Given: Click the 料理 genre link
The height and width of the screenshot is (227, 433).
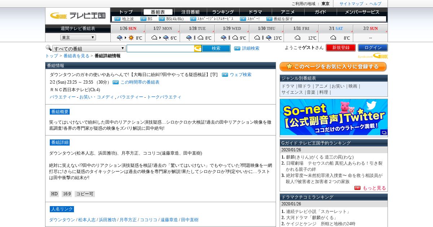Looking at the screenshot, I should click(x=324, y=92).
